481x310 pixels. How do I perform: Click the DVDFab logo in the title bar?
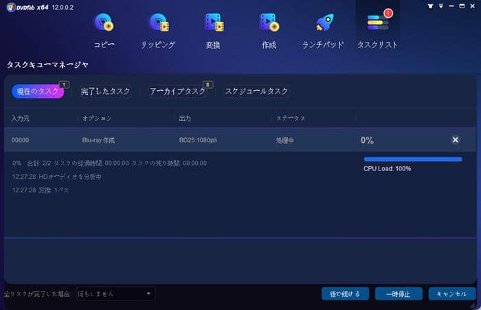click(x=27, y=5)
